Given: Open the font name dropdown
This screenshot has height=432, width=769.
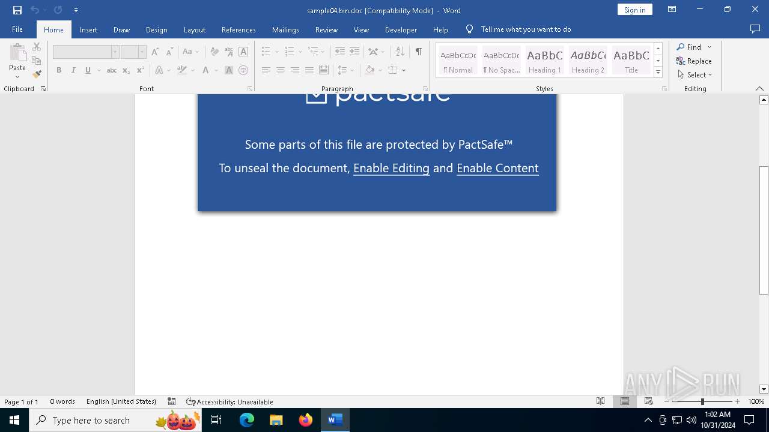Looking at the screenshot, I should pyautogui.click(x=115, y=52).
